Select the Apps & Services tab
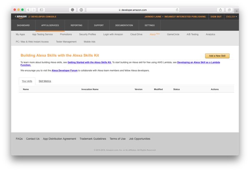 [50, 25]
